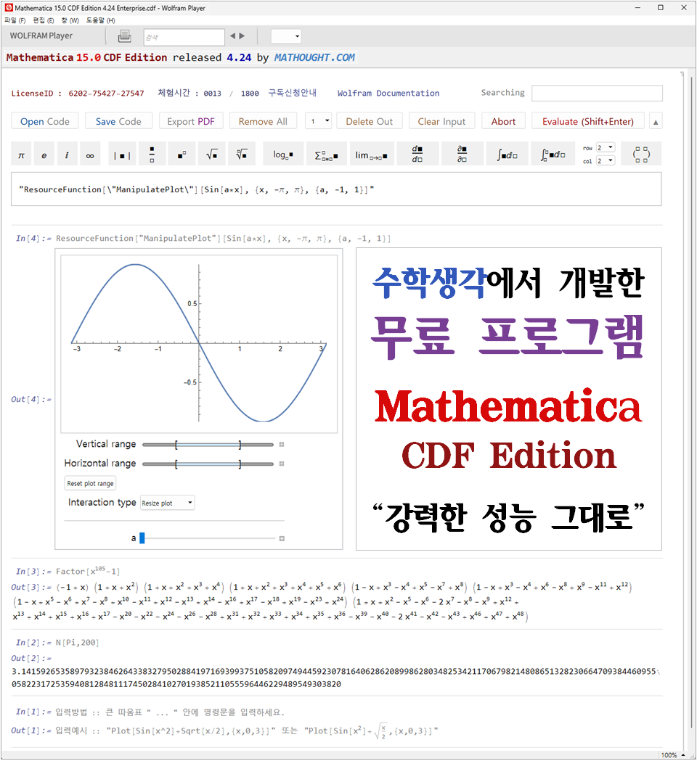The image size is (697, 761).
Task: Click the toolbar 검색 search box
Action: coord(184,37)
